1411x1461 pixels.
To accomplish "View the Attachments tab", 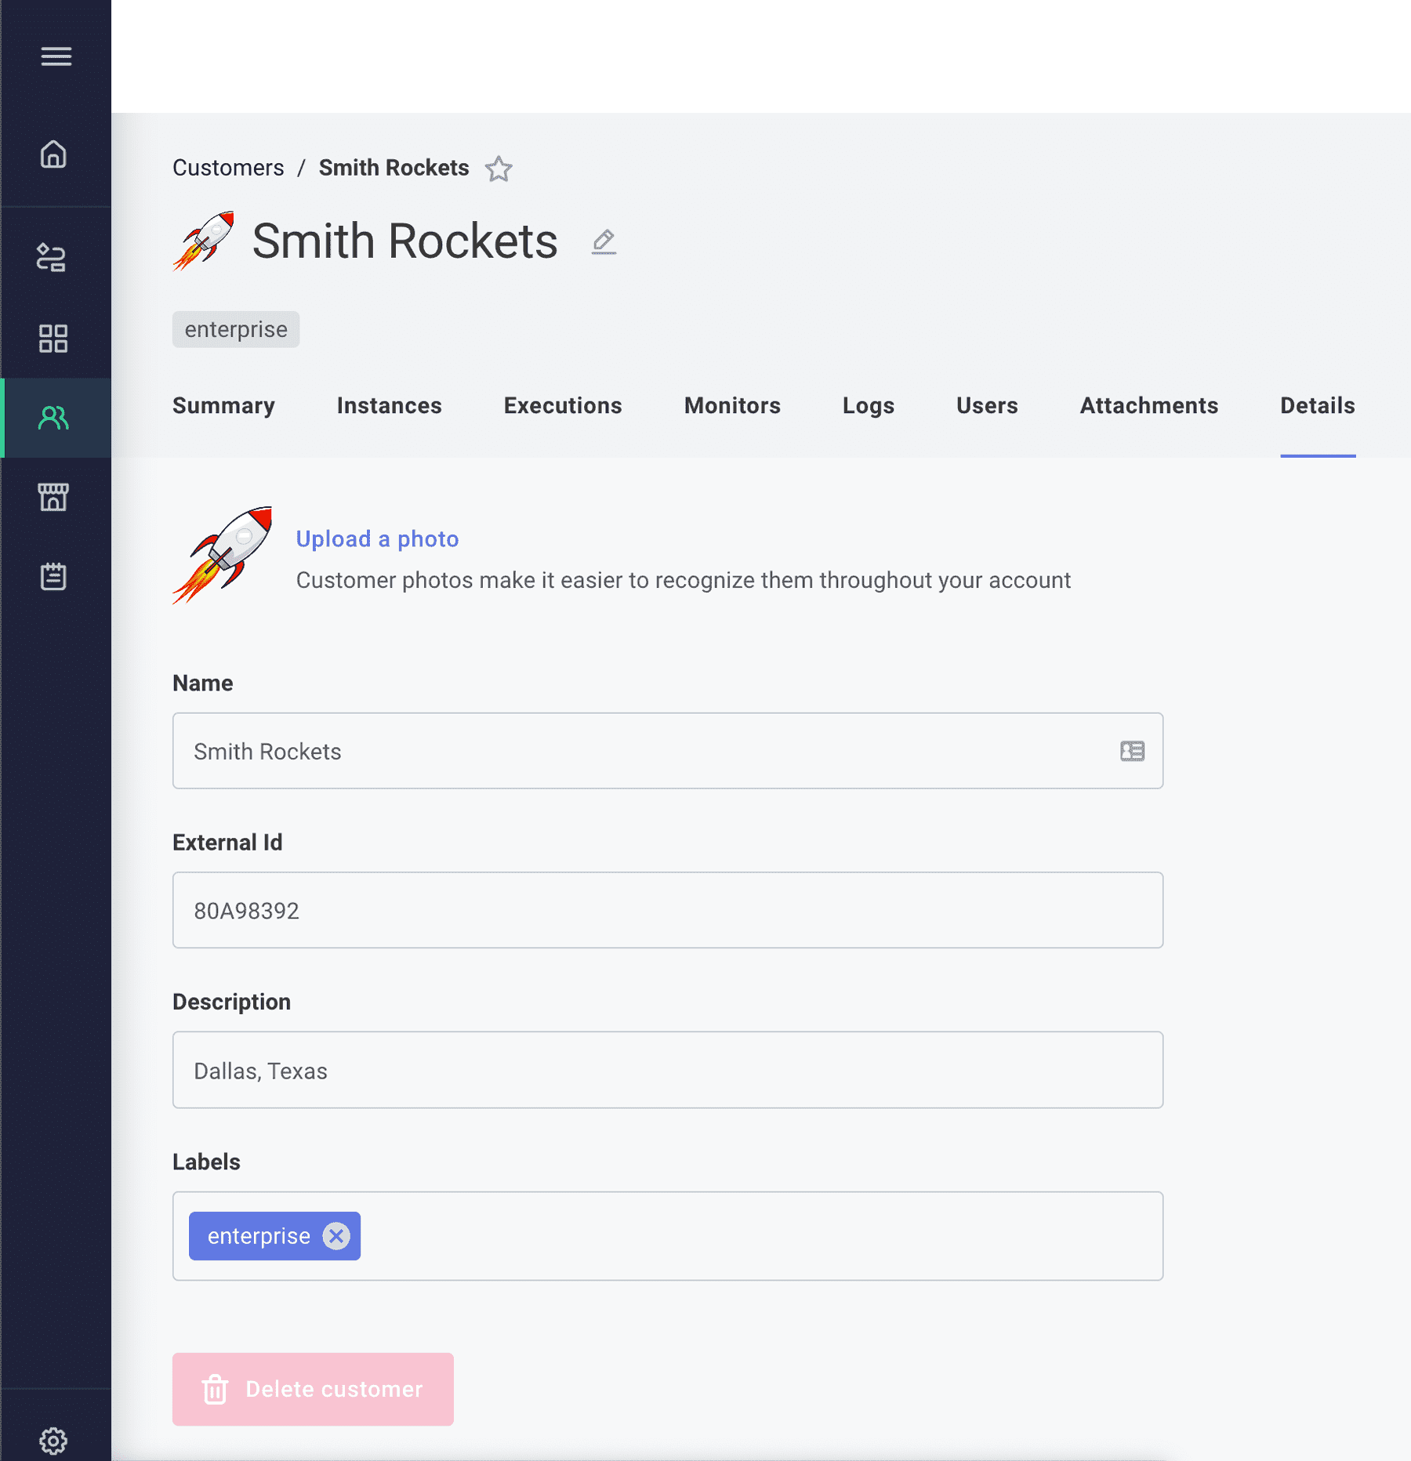I will click(x=1148, y=406).
